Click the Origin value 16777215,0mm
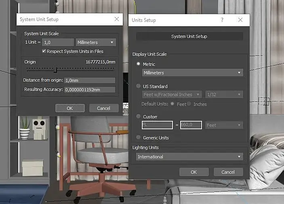The height and width of the screenshot is (204, 284). click(101, 62)
